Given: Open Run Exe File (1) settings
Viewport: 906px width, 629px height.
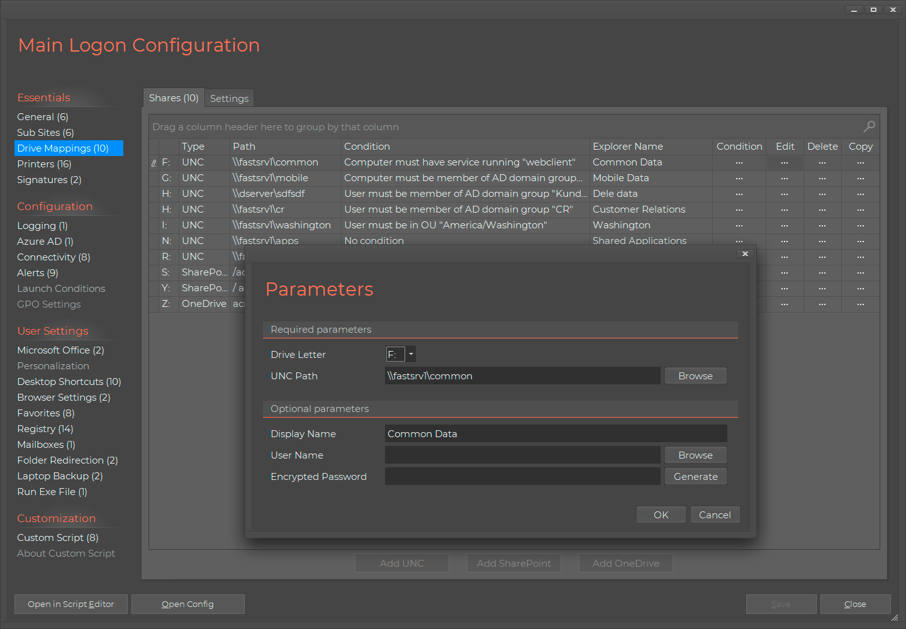Looking at the screenshot, I should (52, 491).
